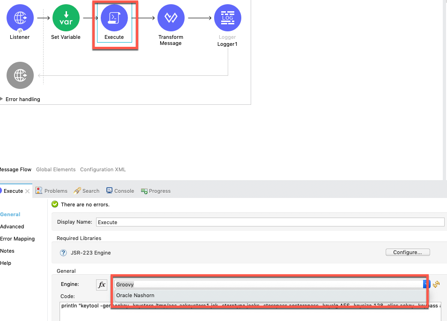
Task: Close the Execute properties tab
Action: tap(28, 191)
